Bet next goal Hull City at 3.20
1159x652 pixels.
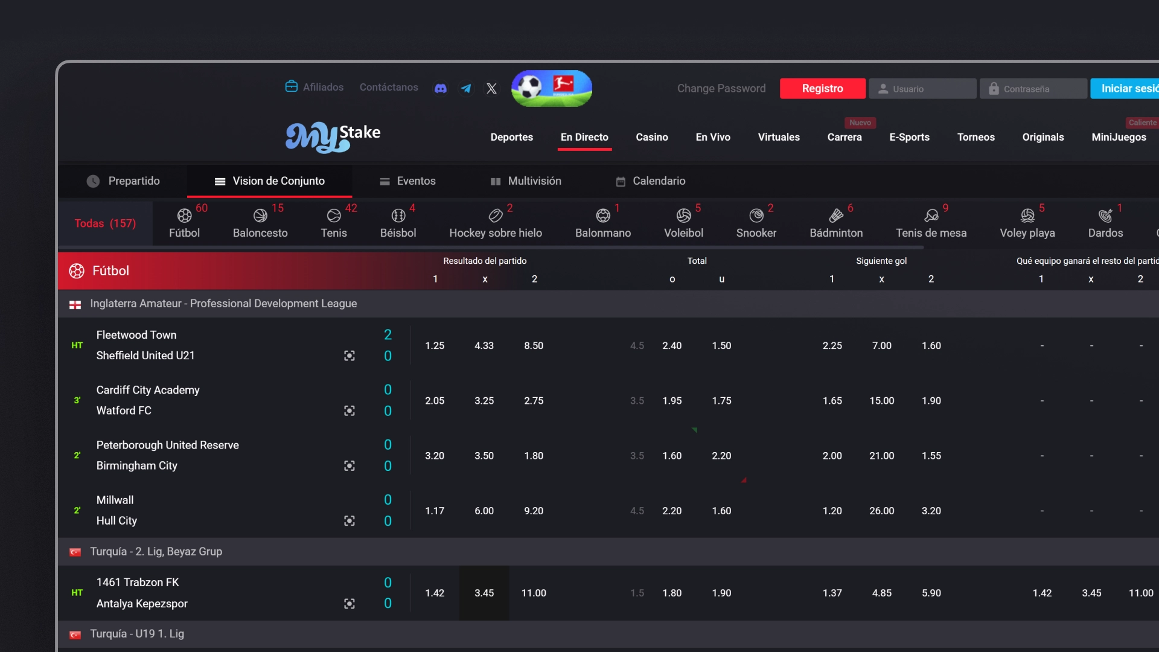(x=931, y=510)
